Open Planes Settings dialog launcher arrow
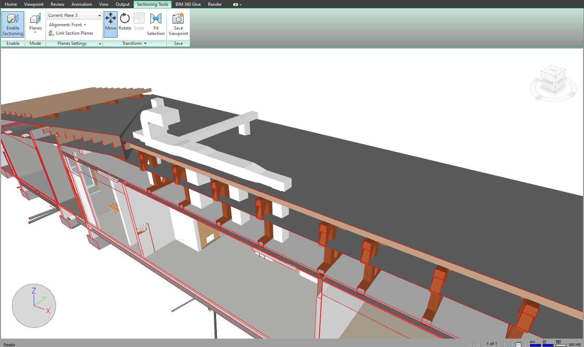 click(x=100, y=44)
